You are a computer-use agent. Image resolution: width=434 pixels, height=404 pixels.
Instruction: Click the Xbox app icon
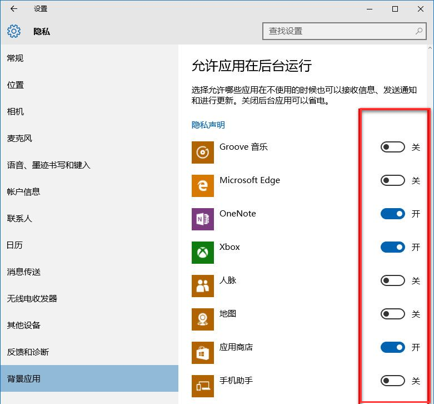[x=203, y=253]
